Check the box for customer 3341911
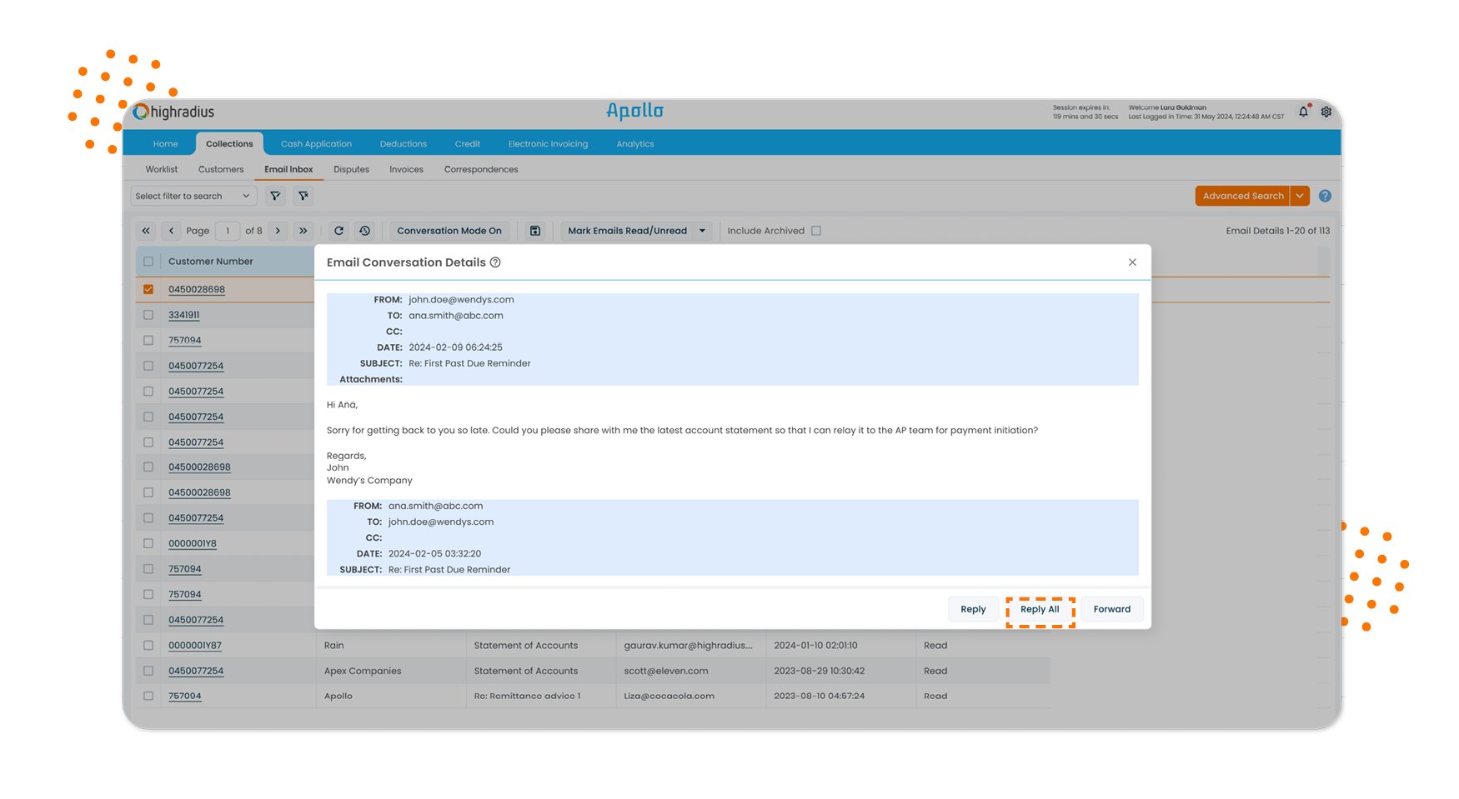This screenshot has height=799, width=1459. coord(148,315)
